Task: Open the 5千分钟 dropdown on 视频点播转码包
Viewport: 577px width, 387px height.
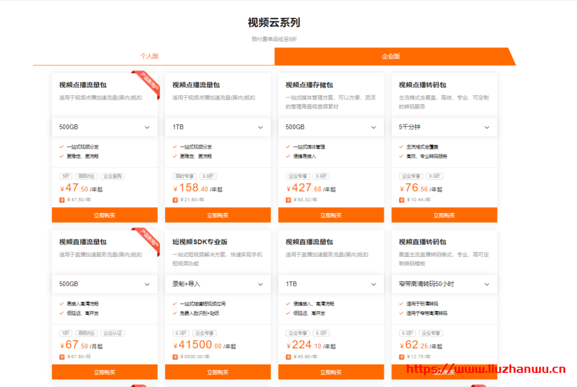Action: pyautogui.click(x=444, y=127)
